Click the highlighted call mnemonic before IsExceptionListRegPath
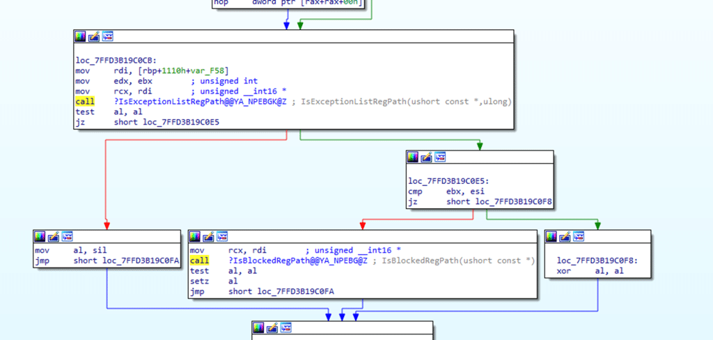The height and width of the screenshot is (340, 713). click(x=85, y=102)
